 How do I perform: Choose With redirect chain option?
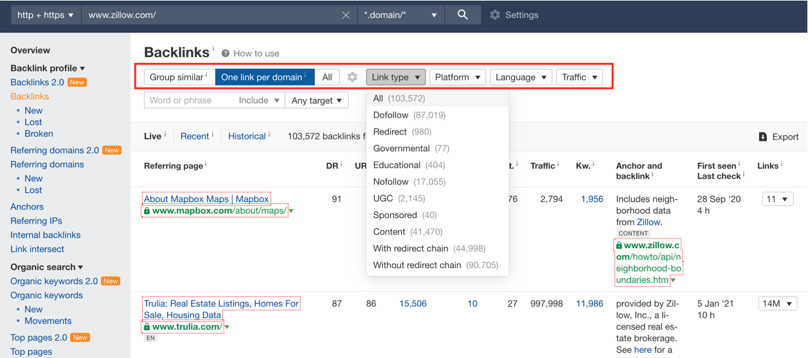coord(438,249)
